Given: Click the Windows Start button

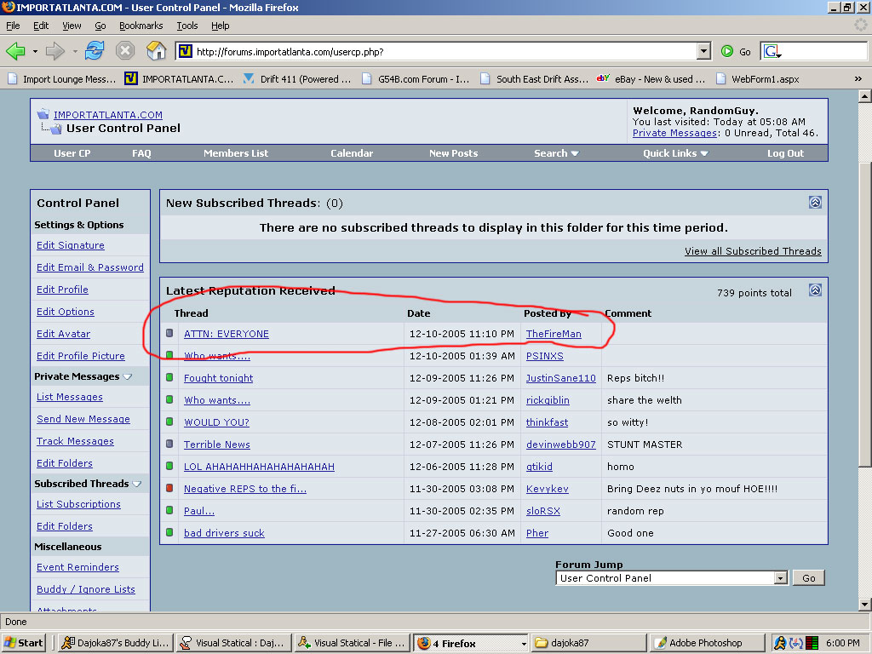Looking at the screenshot, I should click(24, 643).
